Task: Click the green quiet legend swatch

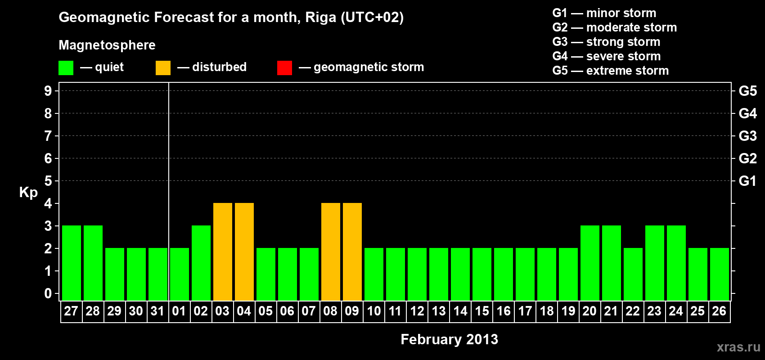Action: tap(66, 68)
